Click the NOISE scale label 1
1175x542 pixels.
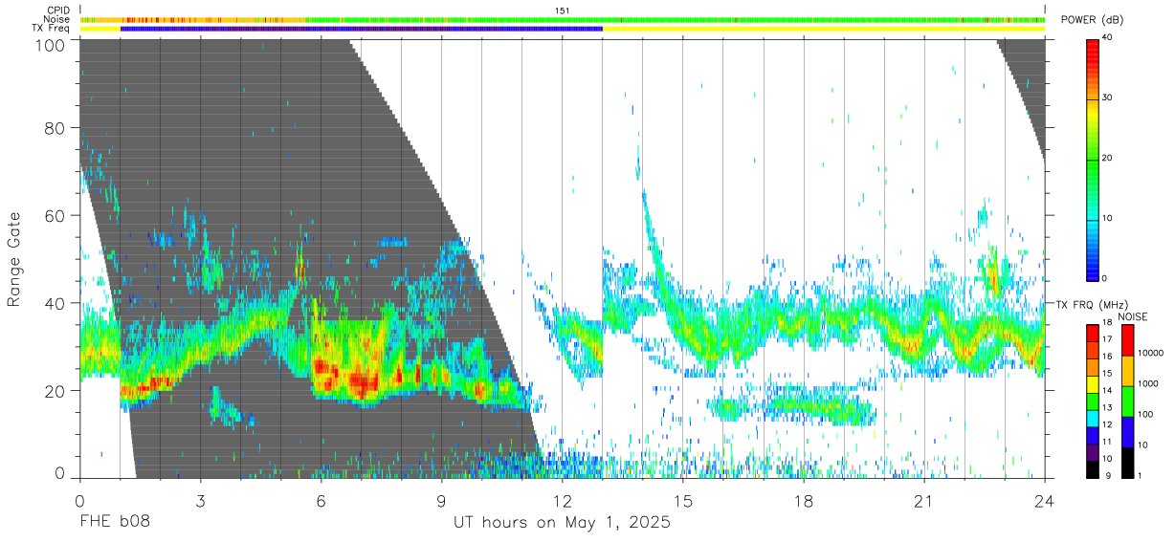coord(1140,475)
